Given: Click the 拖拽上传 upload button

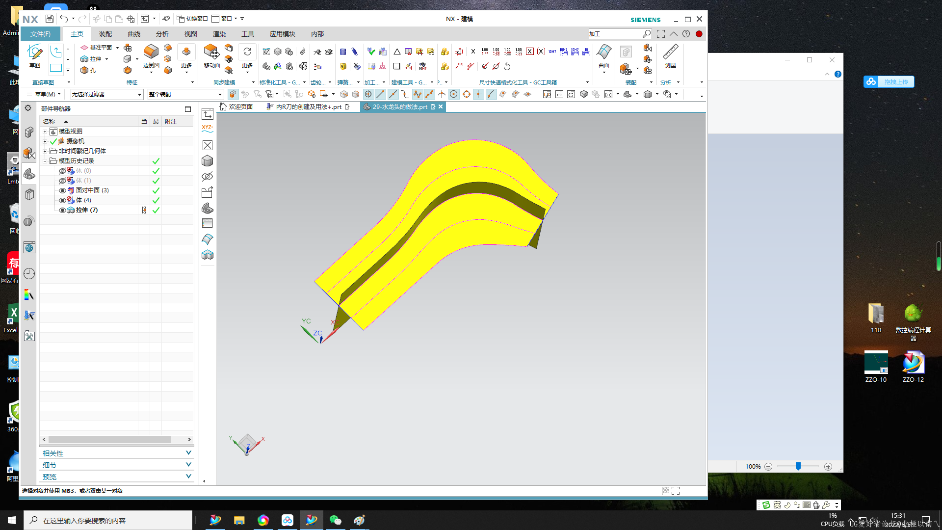Looking at the screenshot, I should [x=889, y=81].
